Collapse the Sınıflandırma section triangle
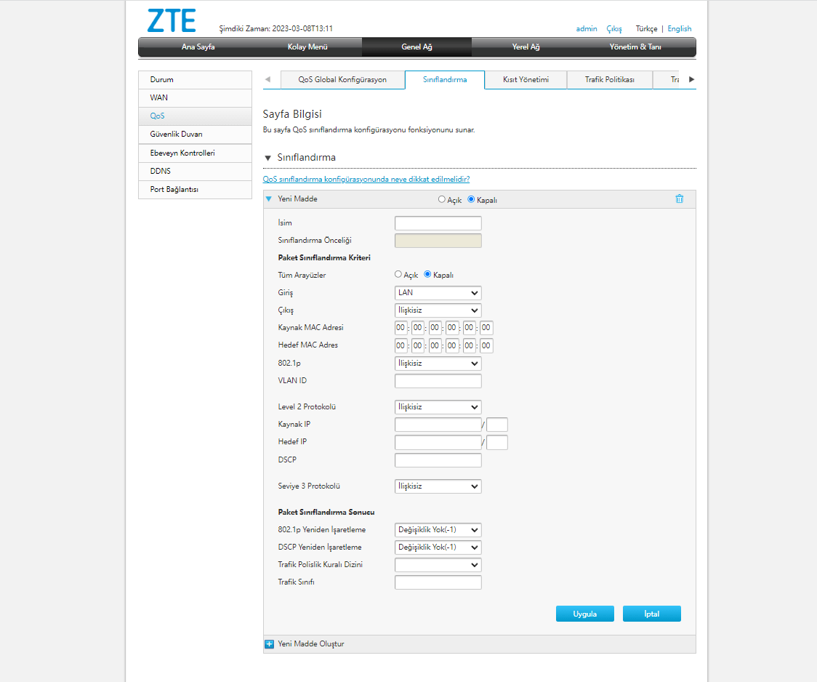 click(268, 157)
